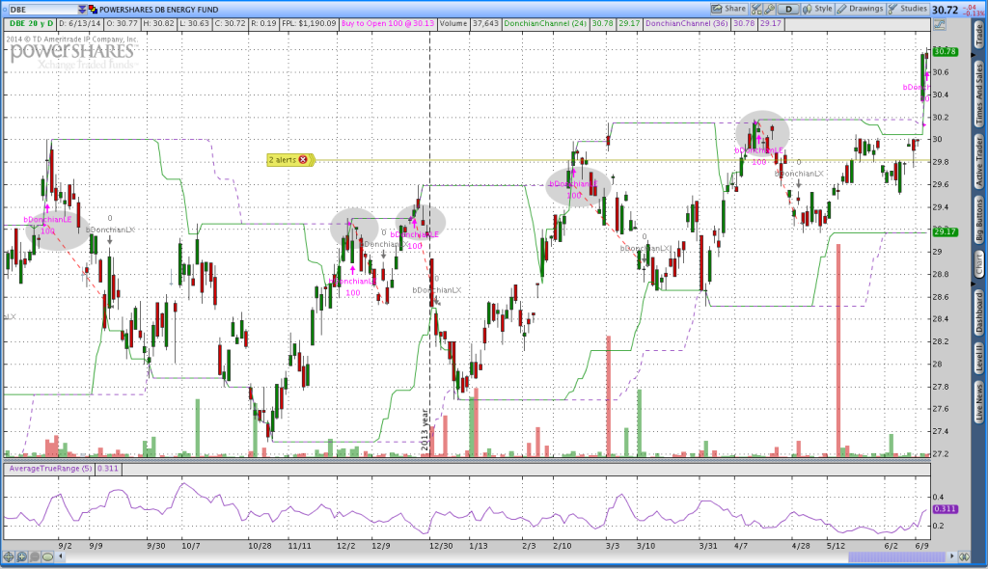Click the green 30.78 price bubble on axis
Screen dimensions: 988x569
point(946,52)
